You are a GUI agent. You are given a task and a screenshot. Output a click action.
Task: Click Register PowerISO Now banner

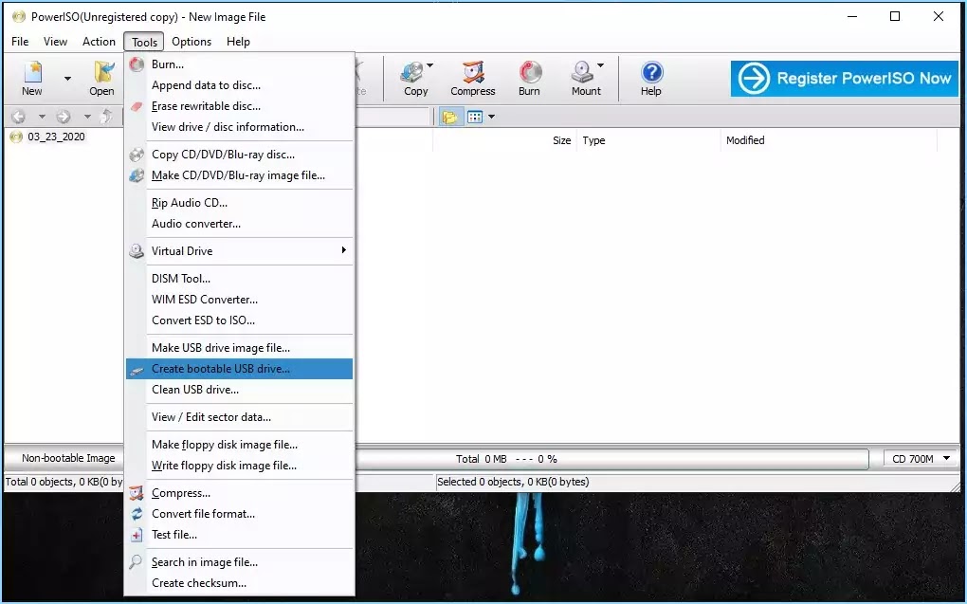point(845,79)
